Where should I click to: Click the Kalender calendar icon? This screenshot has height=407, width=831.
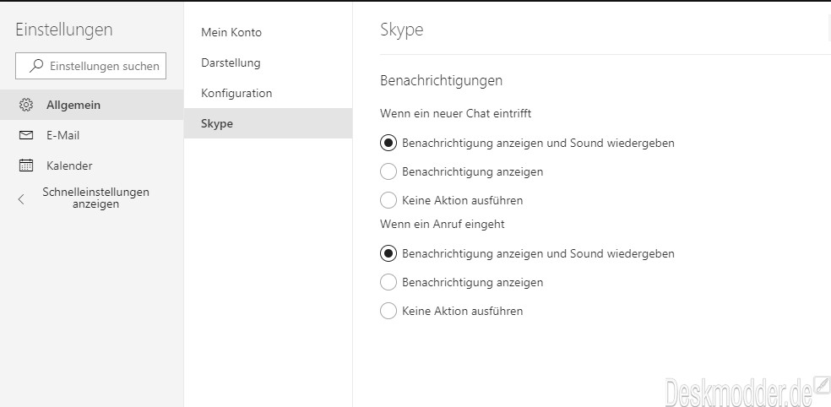pos(26,166)
